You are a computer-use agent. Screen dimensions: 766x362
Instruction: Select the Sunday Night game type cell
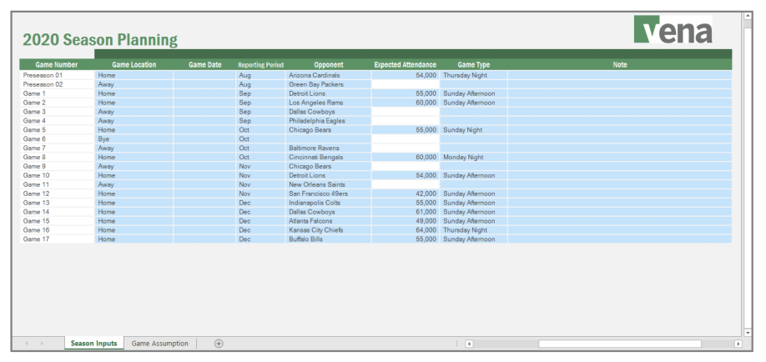click(x=473, y=130)
